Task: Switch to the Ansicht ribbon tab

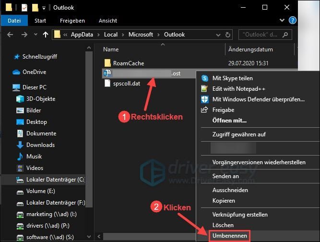Action: coord(108,21)
